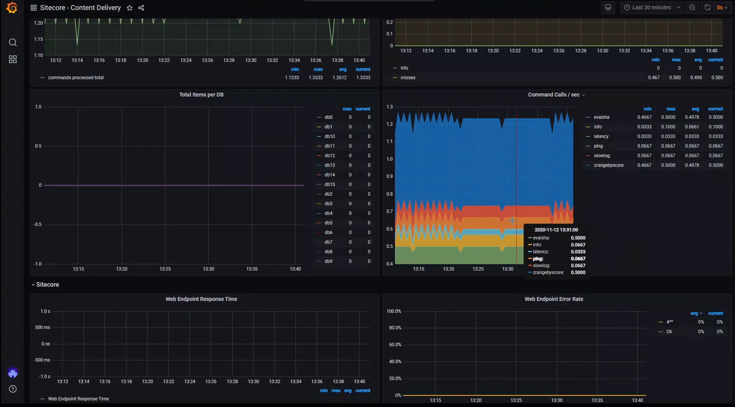The height and width of the screenshot is (407, 735).
Task: Collapse the Sitecore row section
Action: [45, 285]
